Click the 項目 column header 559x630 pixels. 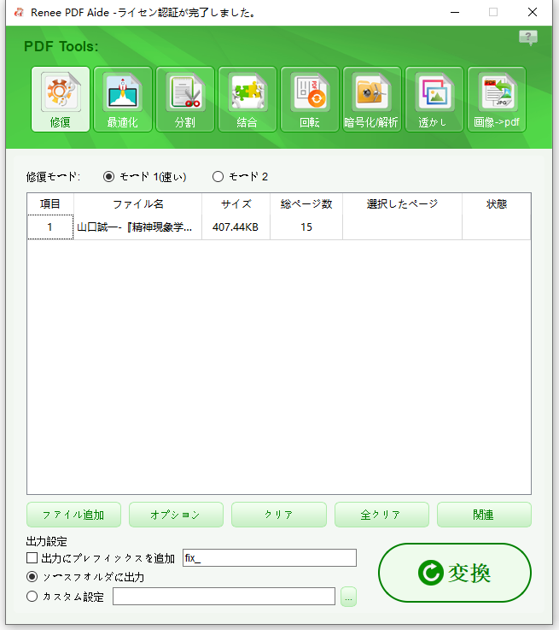50,203
